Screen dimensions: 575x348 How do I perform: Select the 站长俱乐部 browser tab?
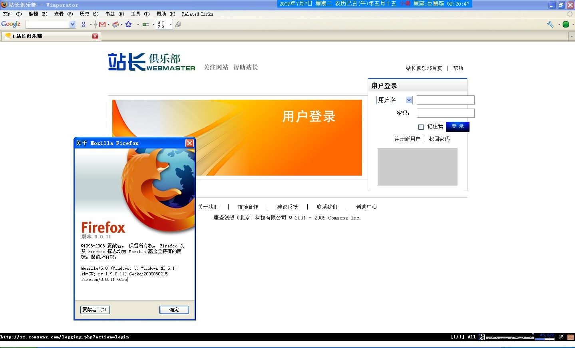[51, 36]
